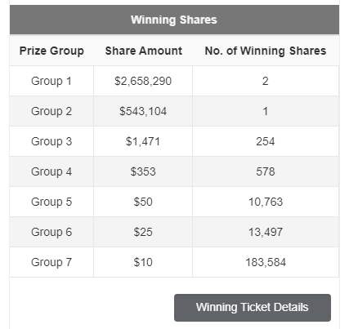The image size is (349, 329).
Task: Select the 13,497 winning shares cell
Action: tap(266, 232)
